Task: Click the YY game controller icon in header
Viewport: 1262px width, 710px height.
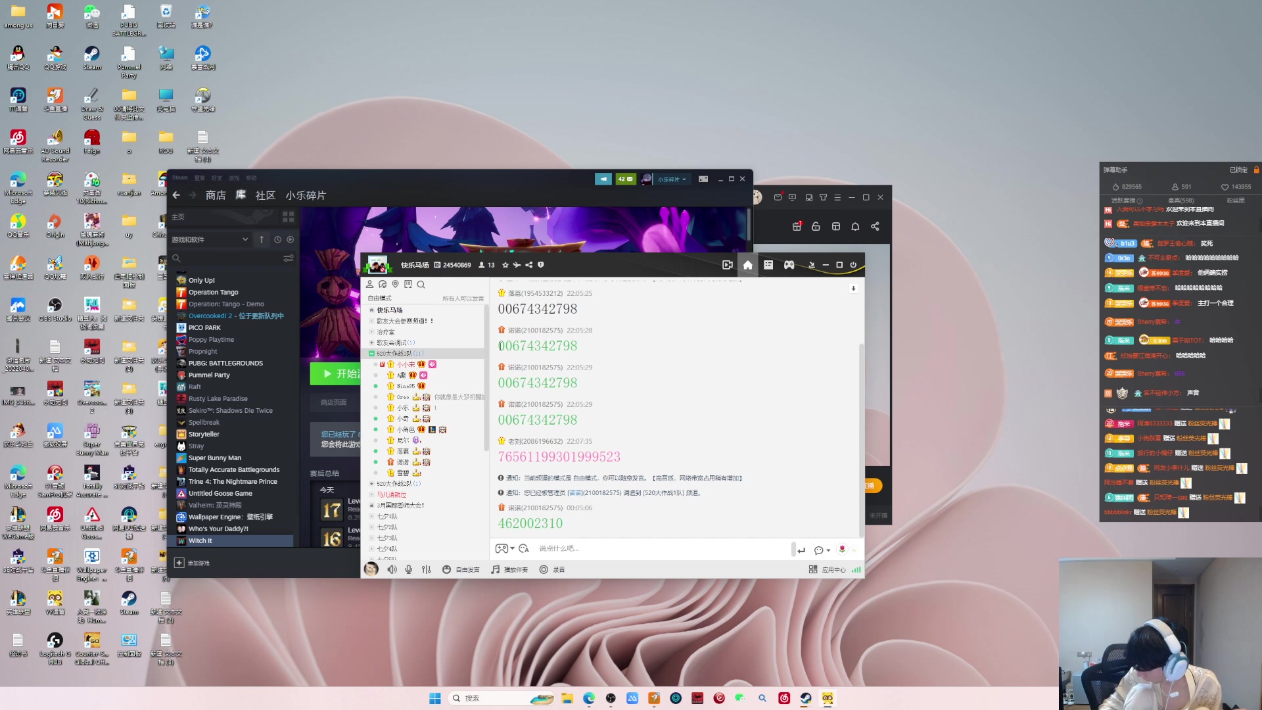Action: pyautogui.click(x=789, y=265)
